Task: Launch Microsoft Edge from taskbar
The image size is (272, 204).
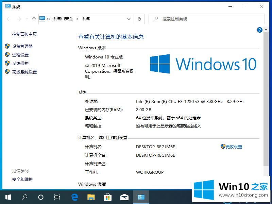Action: [74, 197]
